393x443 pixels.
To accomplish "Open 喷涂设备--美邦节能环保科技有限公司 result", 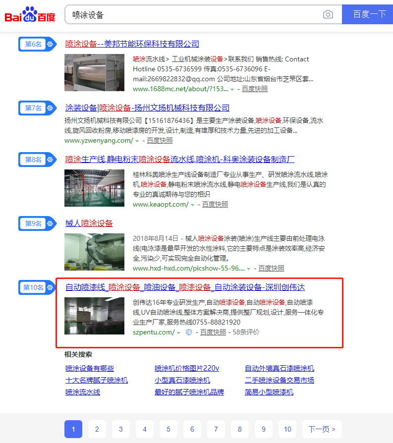I will (132, 44).
